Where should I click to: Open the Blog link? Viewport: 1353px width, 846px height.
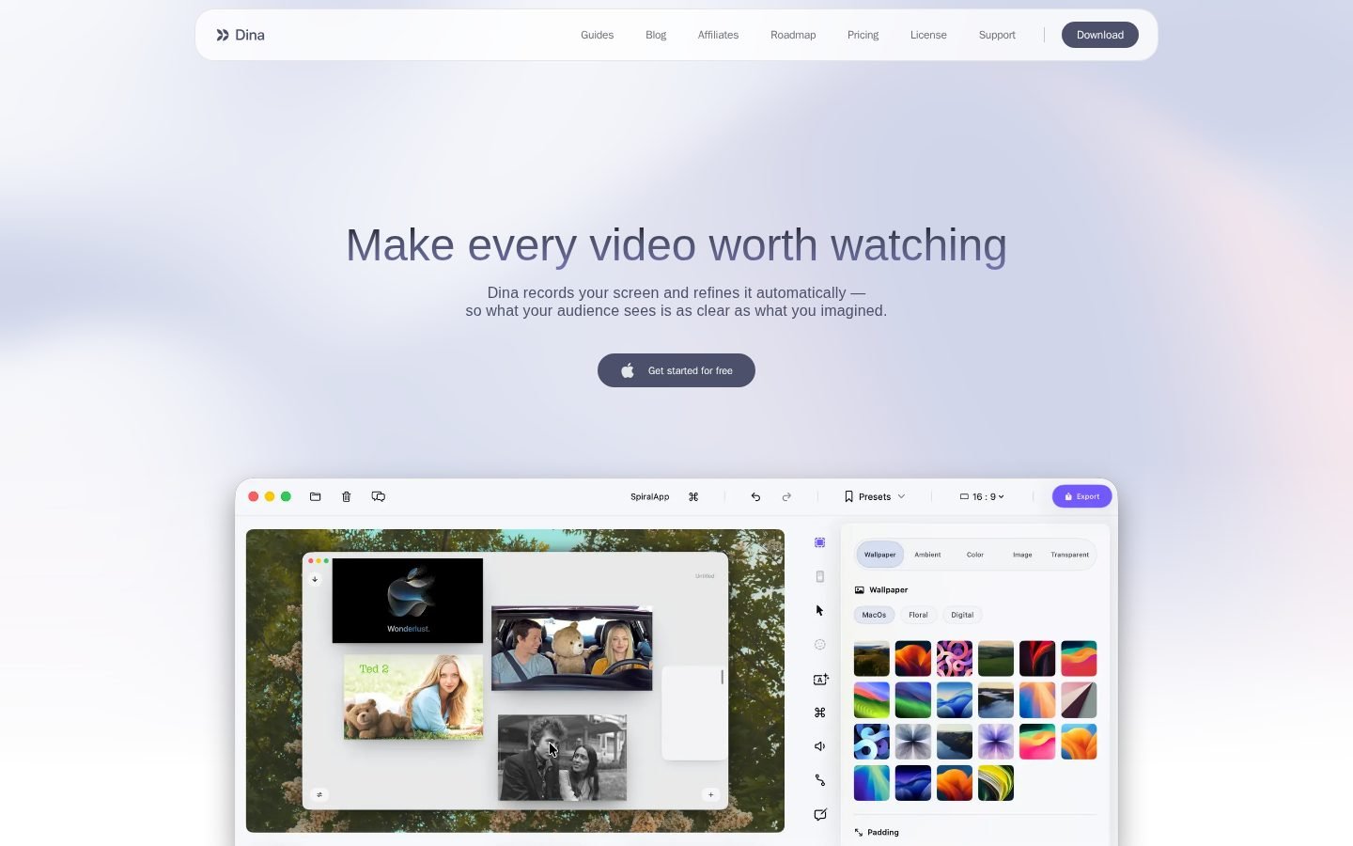tap(656, 35)
